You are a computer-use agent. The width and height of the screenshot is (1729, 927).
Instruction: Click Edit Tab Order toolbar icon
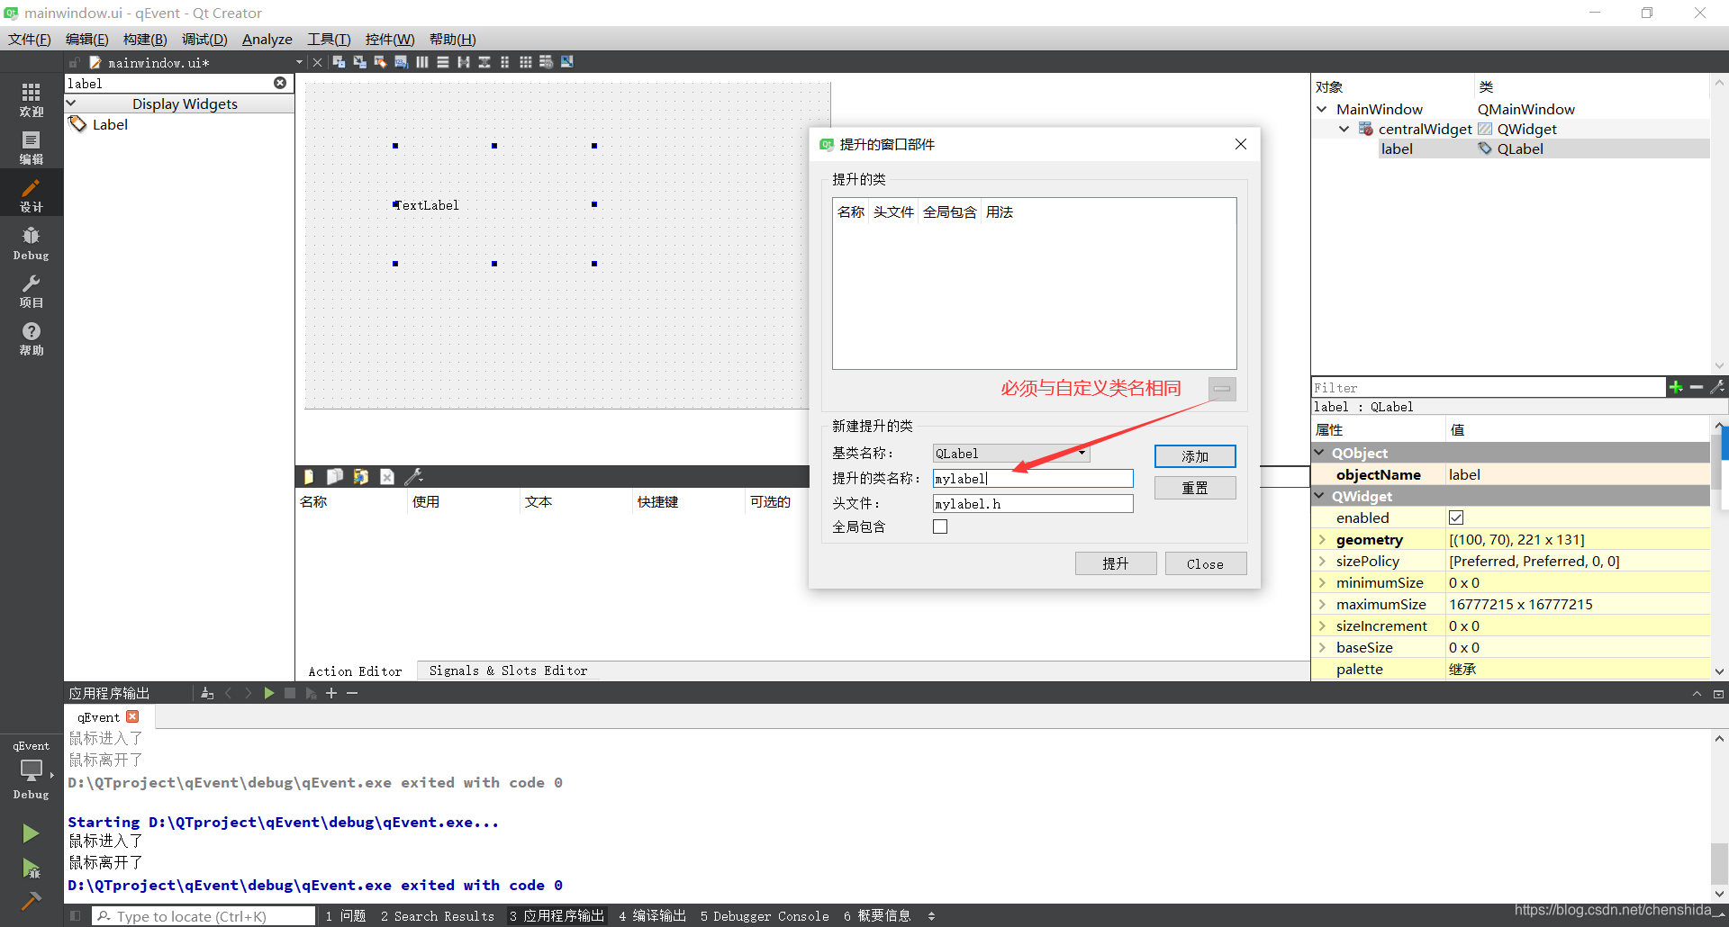coord(401,62)
